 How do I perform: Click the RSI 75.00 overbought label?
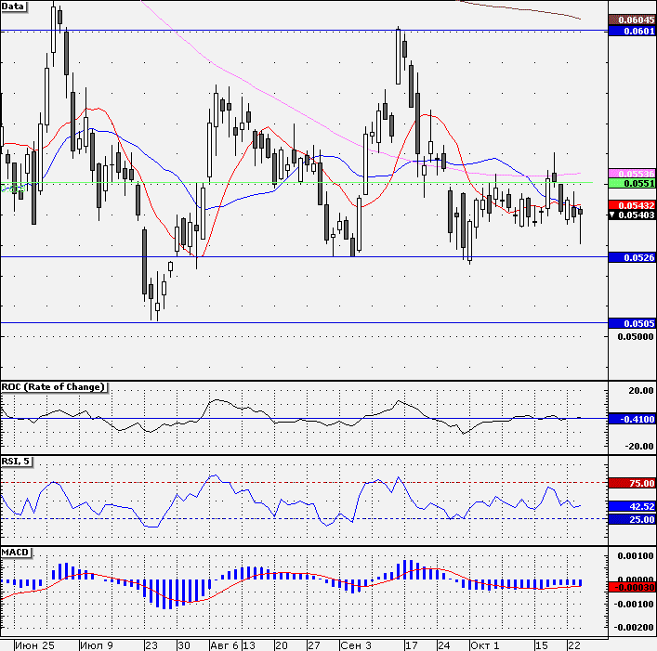click(632, 483)
